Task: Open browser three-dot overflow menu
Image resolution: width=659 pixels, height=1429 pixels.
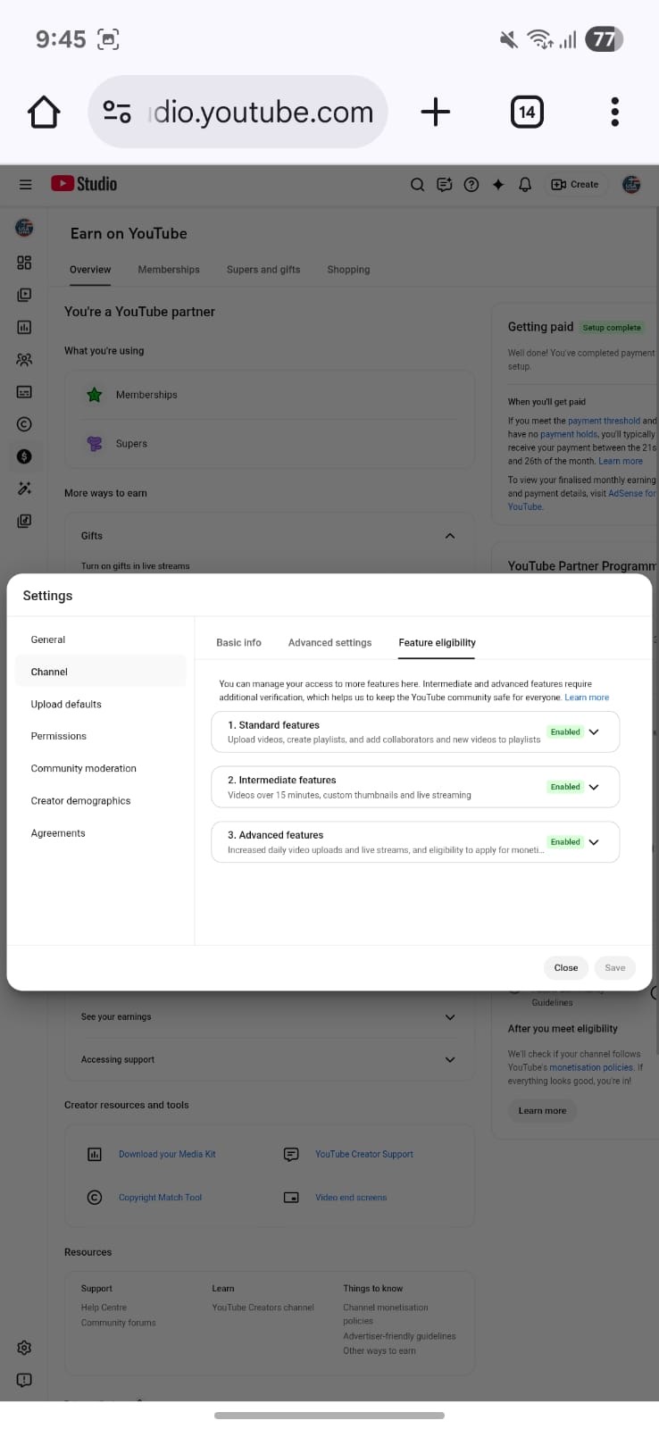Action: tap(614, 113)
